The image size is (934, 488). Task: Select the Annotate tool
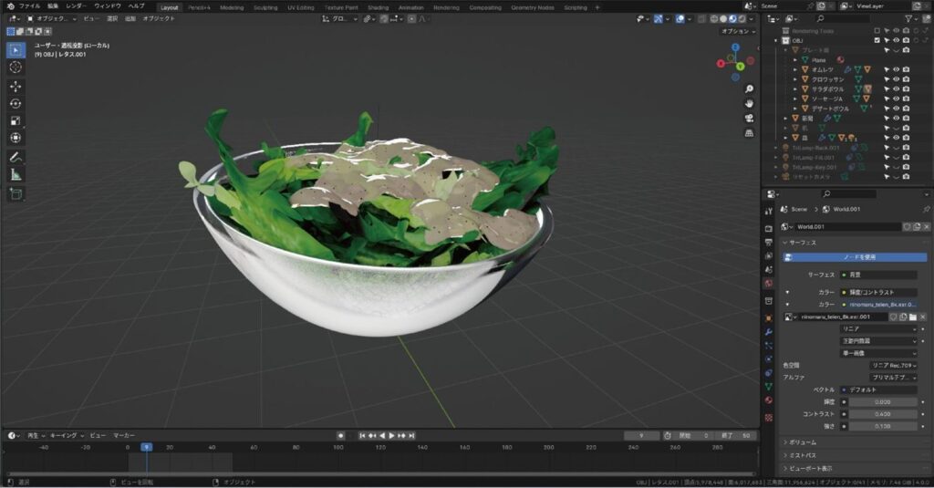pyautogui.click(x=16, y=157)
